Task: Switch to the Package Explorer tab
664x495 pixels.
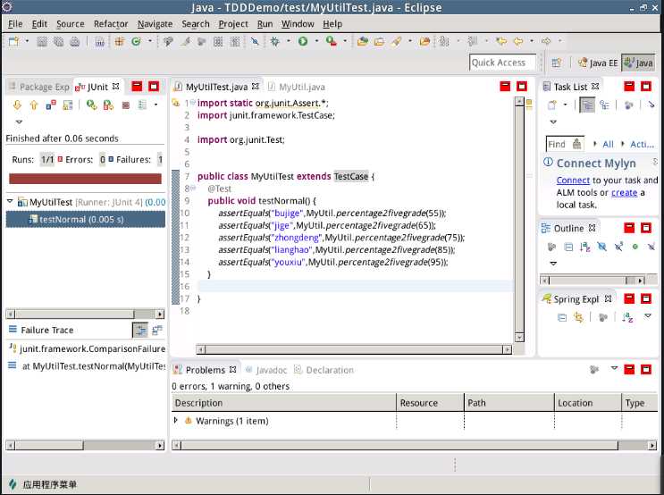Action: [39, 87]
